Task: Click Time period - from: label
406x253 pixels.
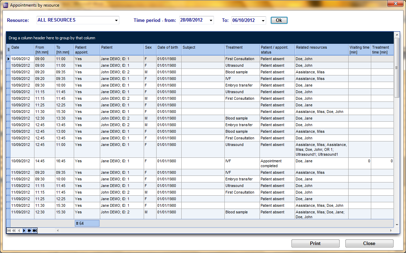Action: pos(155,21)
